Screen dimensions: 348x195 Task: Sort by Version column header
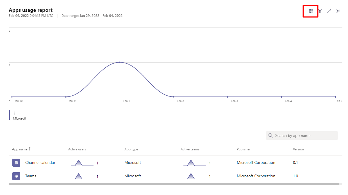[298, 149]
